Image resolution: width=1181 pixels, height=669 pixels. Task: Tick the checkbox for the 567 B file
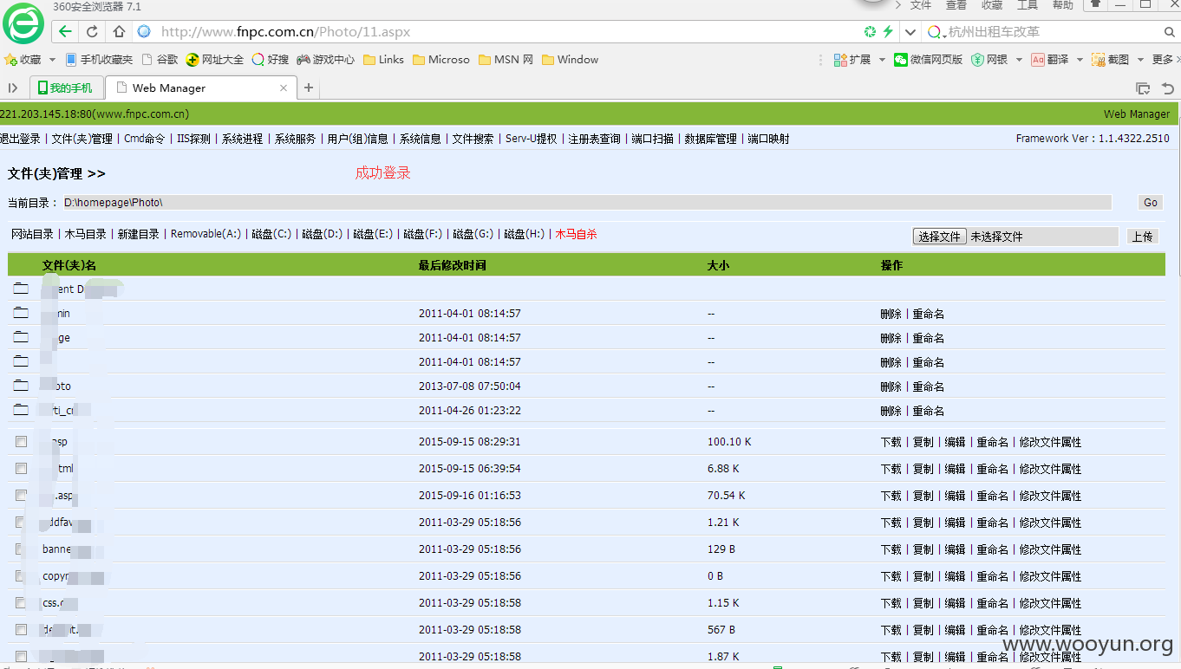[21, 630]
